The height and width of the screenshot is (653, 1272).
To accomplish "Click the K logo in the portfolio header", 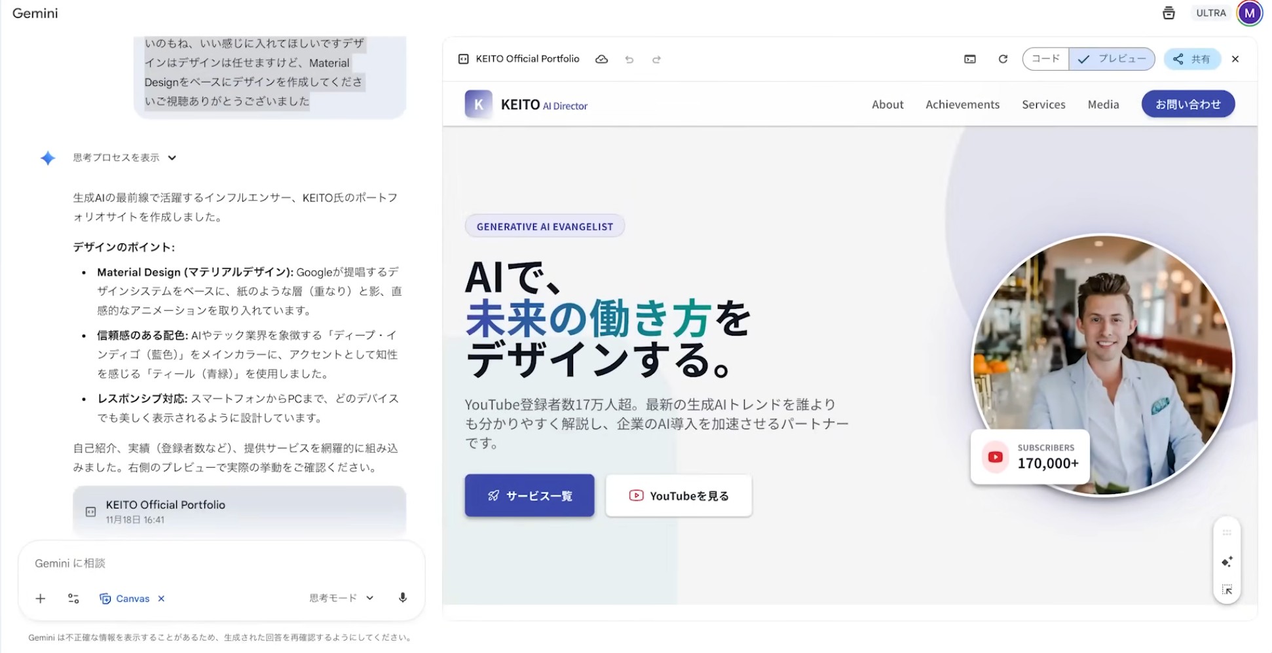I will click(x=478, y=104).
